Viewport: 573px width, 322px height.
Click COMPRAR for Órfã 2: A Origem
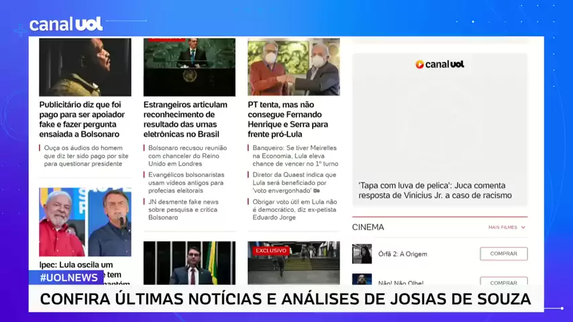(504, 254)
